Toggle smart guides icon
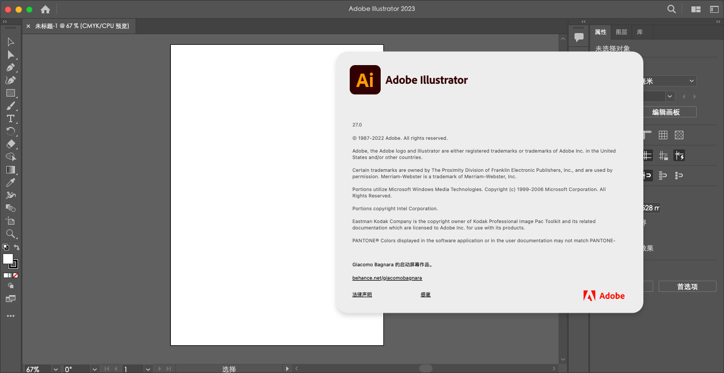 [x=679, y=156]
